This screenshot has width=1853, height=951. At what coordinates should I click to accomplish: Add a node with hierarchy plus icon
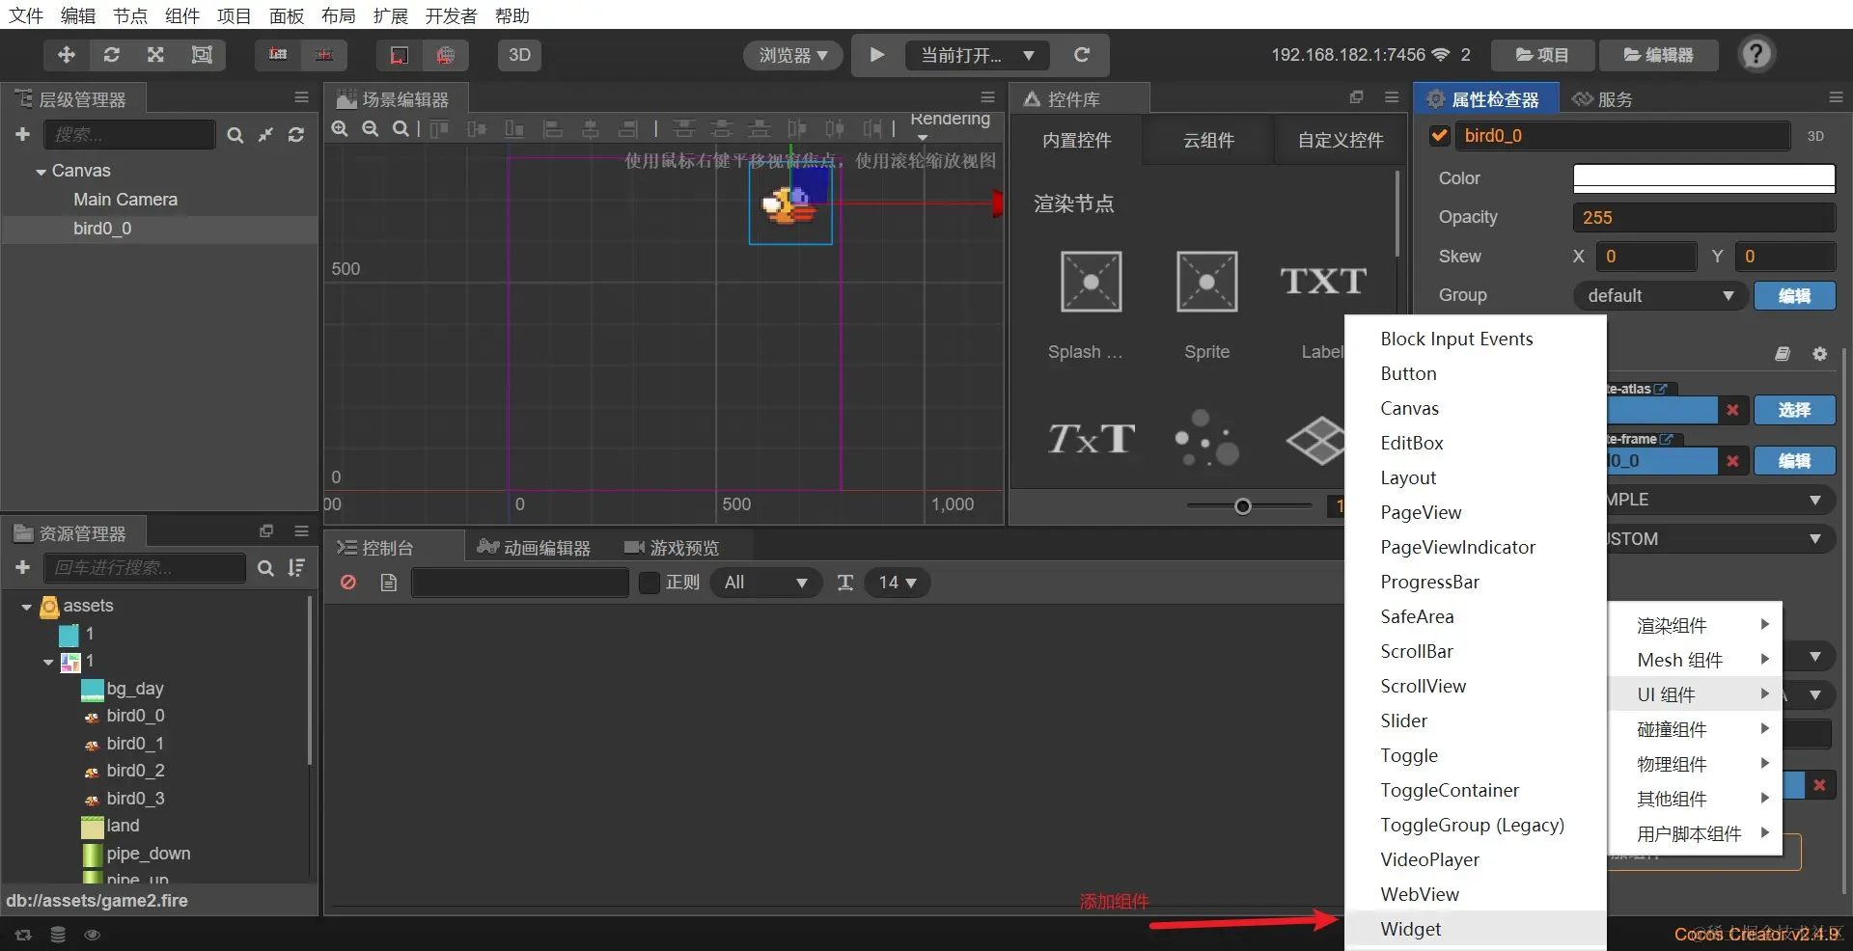23,135
